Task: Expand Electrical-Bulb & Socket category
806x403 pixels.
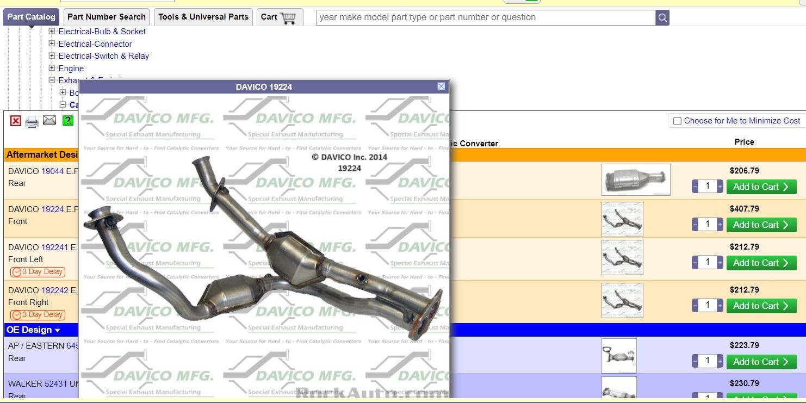Action: point(52,31)
